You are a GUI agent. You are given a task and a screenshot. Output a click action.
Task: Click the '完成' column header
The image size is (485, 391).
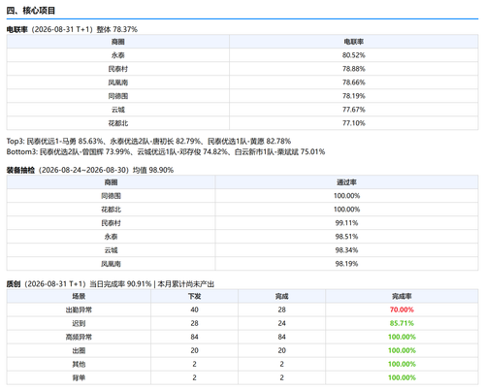pyautogui.click(x=281, y=296)
